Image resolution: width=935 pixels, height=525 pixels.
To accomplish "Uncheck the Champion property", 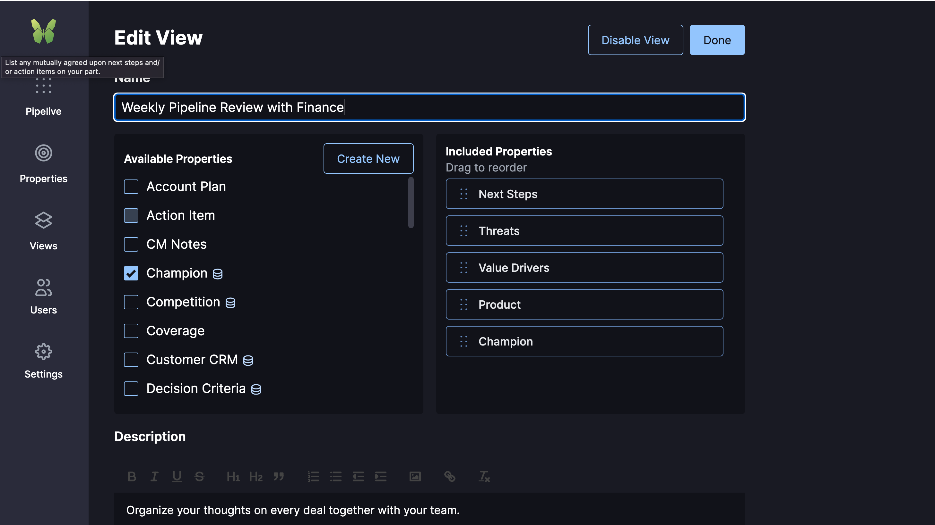I will [x=131, y=273].
